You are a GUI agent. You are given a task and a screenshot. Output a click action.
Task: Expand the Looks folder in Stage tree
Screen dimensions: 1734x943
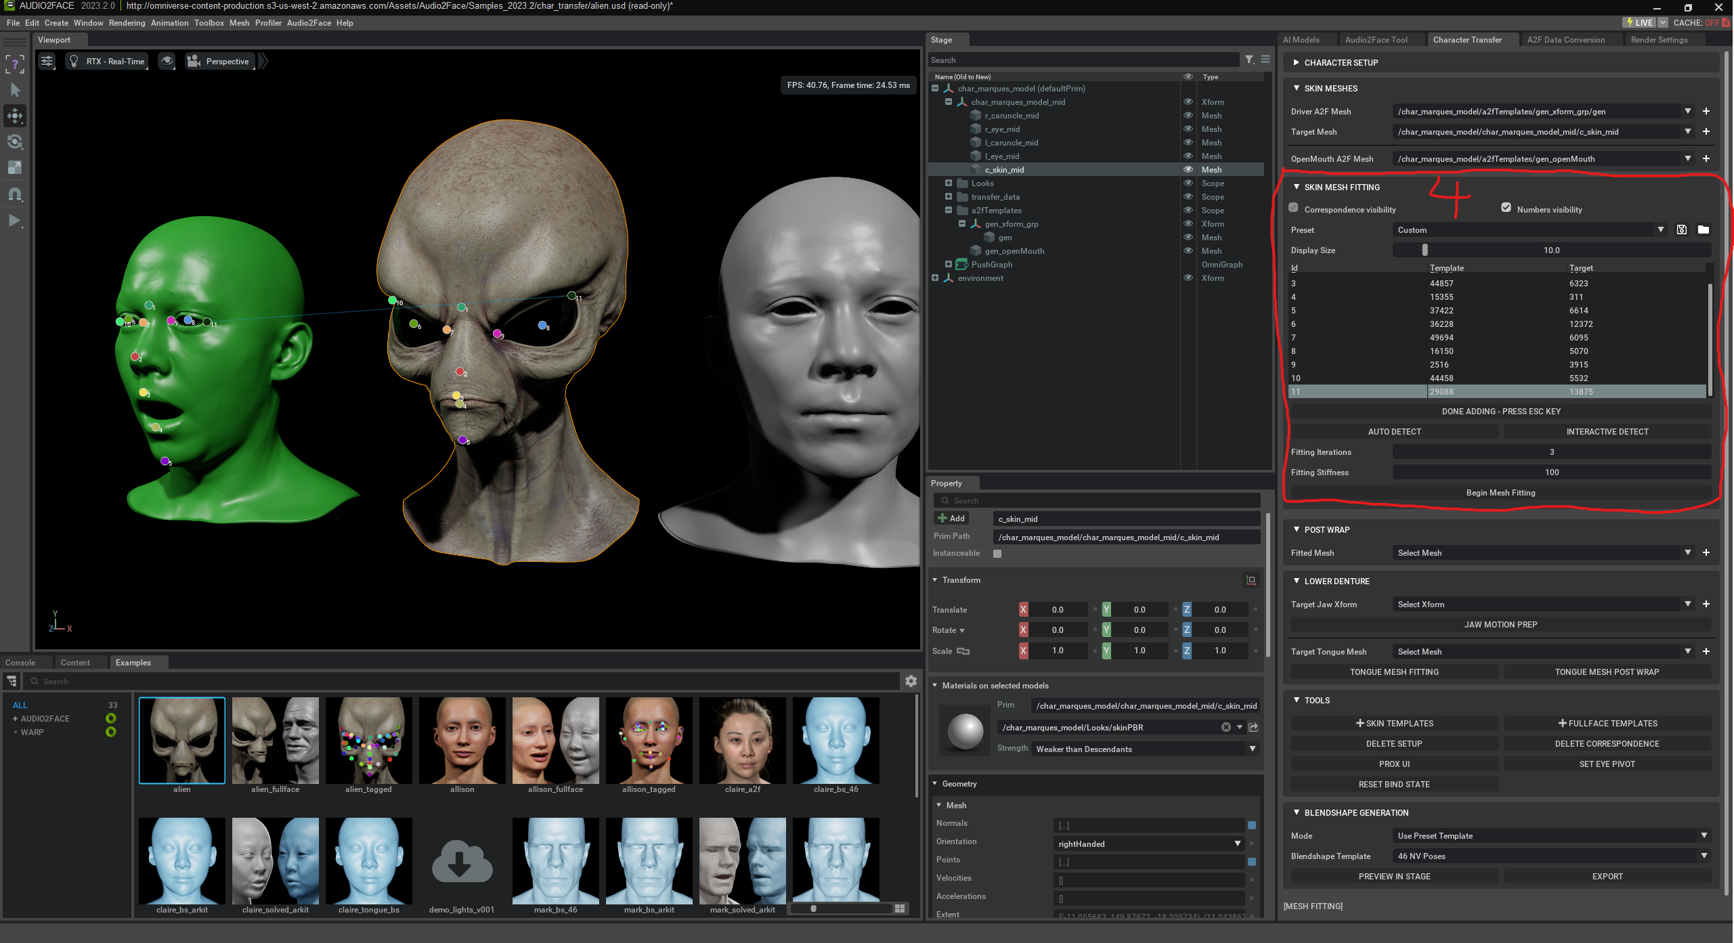click(949, 183)
